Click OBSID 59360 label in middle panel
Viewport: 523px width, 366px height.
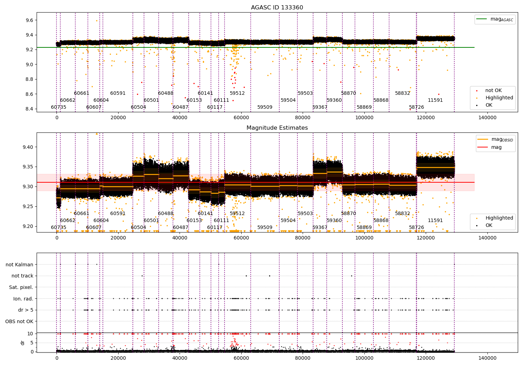334,220
